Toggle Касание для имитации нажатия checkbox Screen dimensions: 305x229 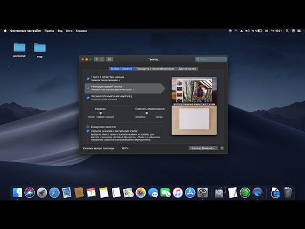tap(88, 98)
